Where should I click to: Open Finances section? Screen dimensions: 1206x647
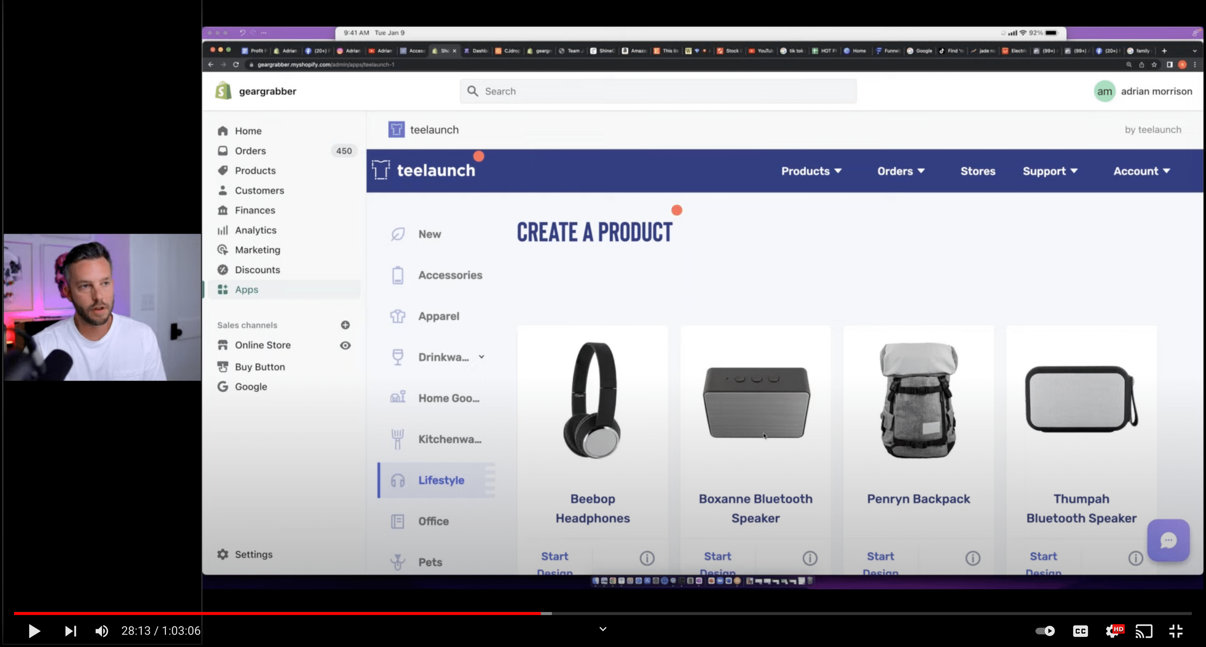(255, 210)
